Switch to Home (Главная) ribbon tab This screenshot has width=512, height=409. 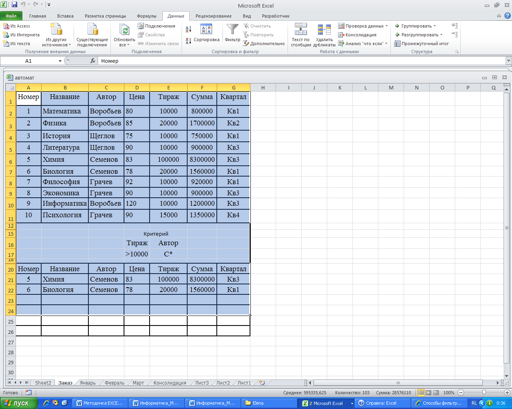click(x=38, y=16)
